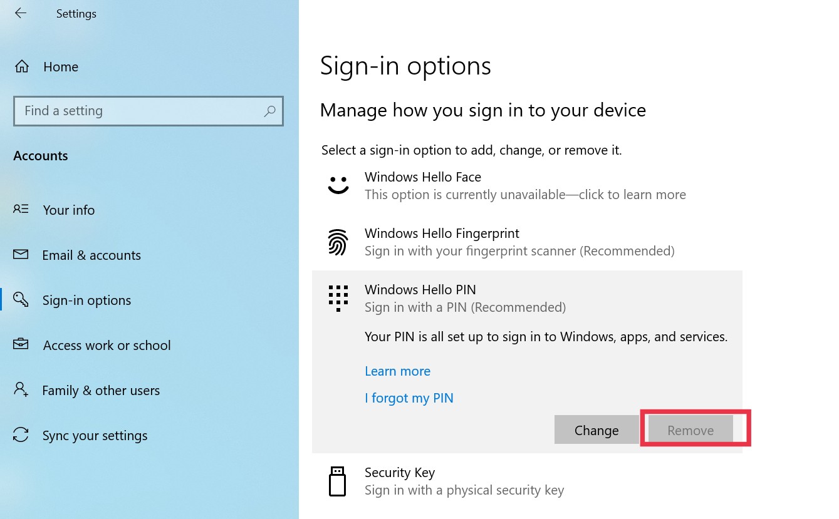Screen dimensions: 839x519
Task: Click the Windows Hello PIN keypad icon
Action: click(338, 298)
